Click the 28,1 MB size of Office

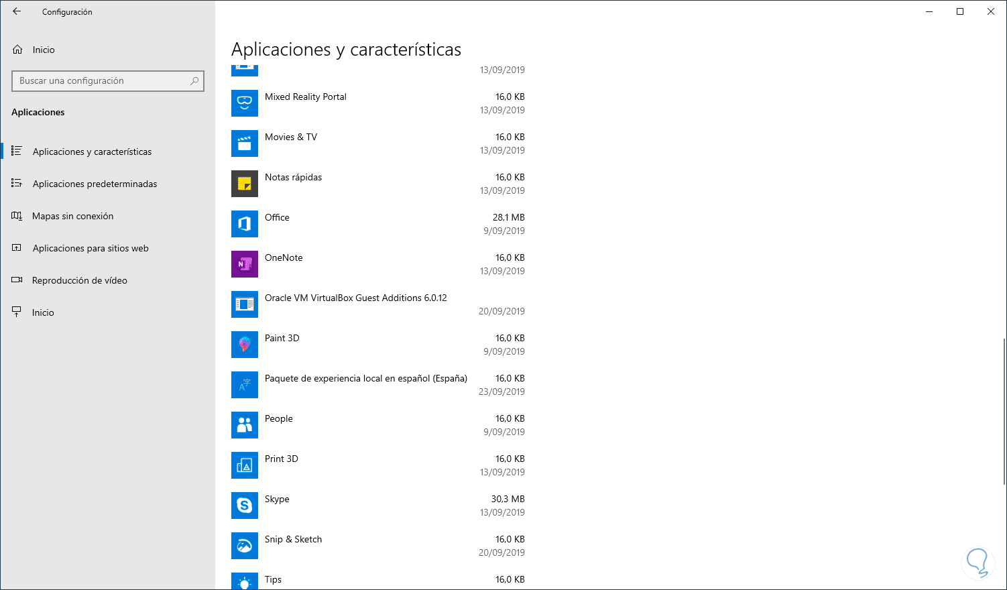click(x=509, y=217)
